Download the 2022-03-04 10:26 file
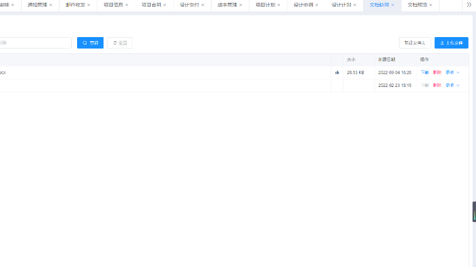This screenshot has height=267, width=476. point(425,72)
